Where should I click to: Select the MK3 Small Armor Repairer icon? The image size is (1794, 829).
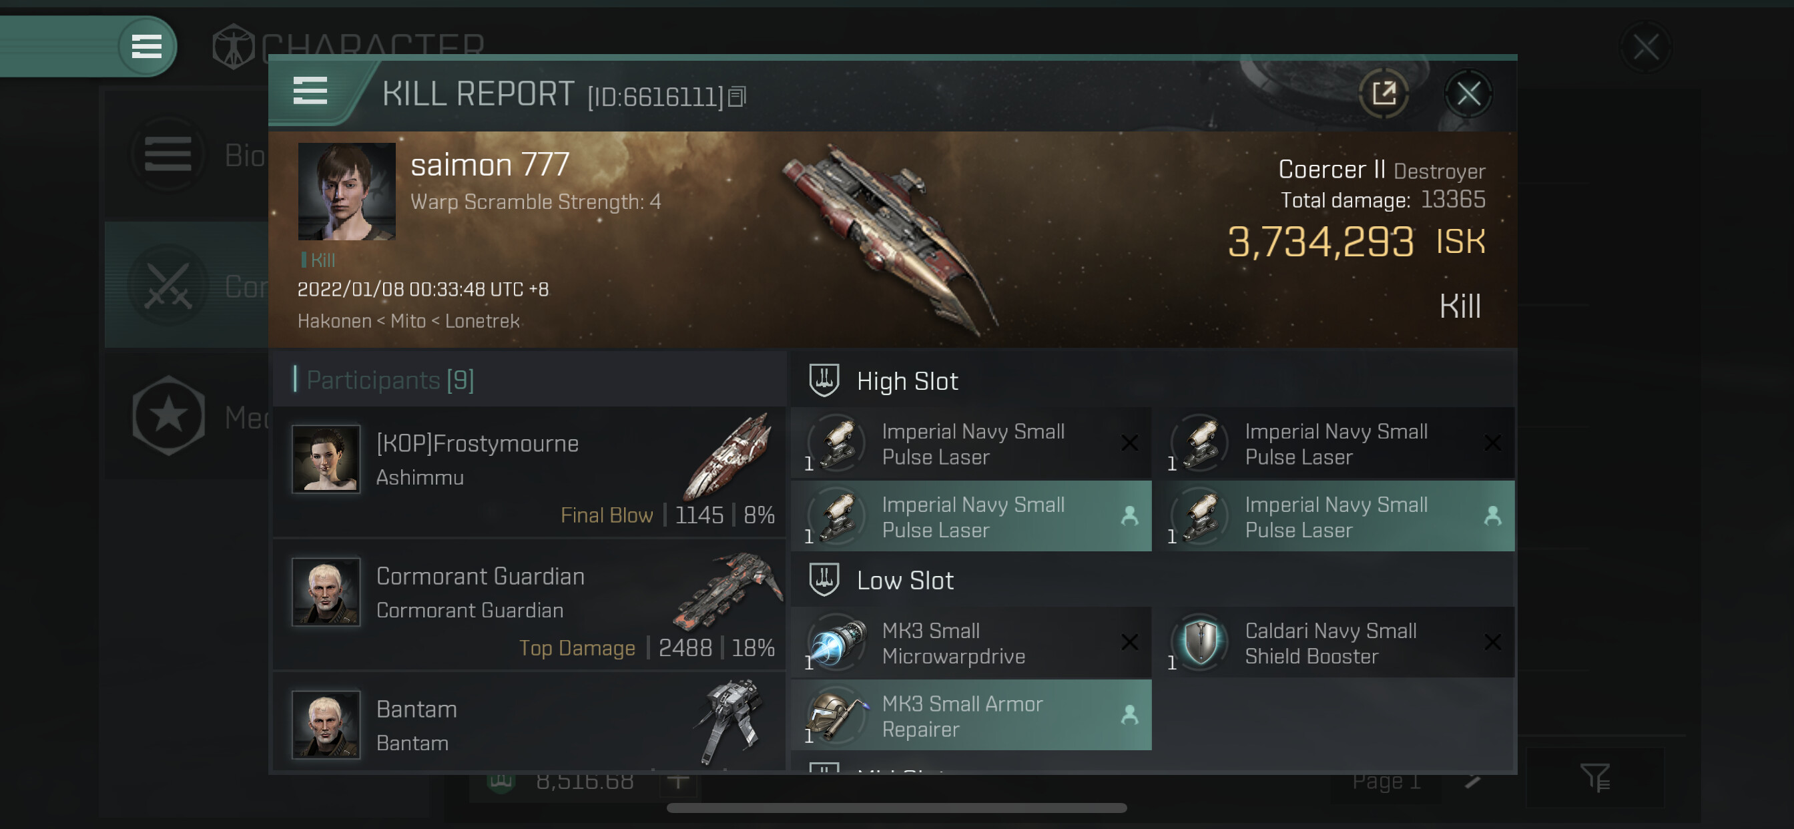click(x=838, y=716)
